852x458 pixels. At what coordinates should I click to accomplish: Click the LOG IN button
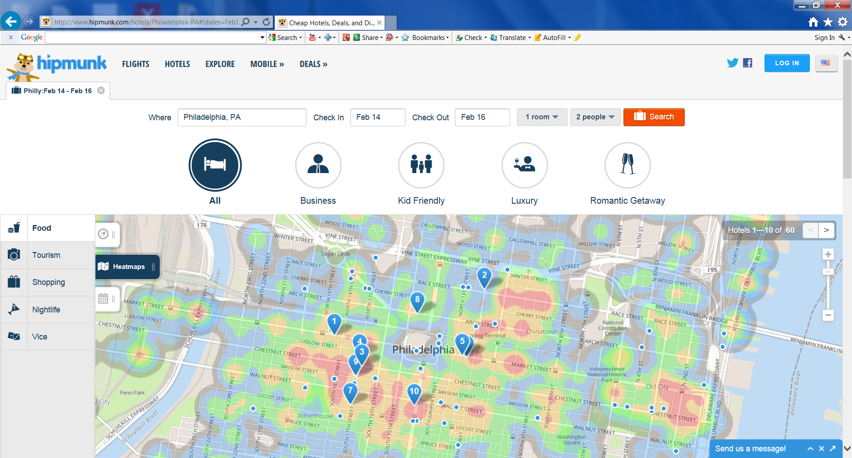click(x=787, y=63)
